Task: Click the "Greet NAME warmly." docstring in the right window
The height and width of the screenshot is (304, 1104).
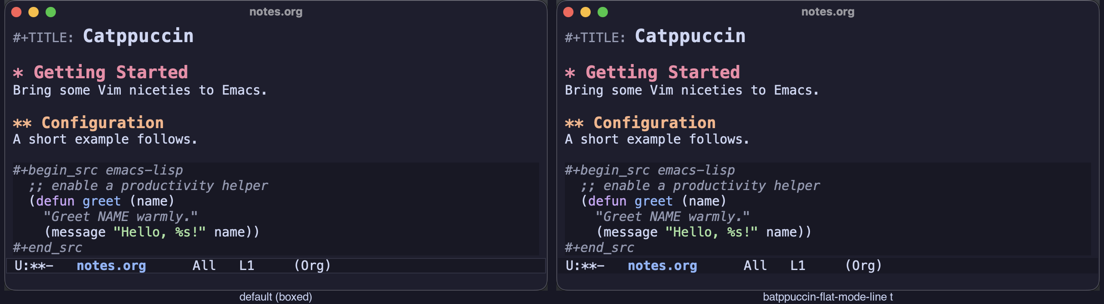Action: [673, 217]
